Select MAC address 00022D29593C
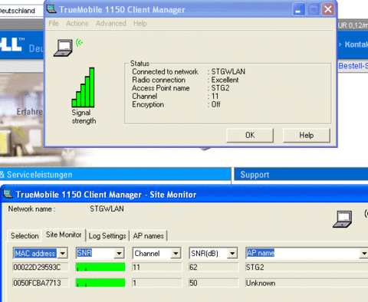This screenshot has width=368, height=302. coord(41,268)
